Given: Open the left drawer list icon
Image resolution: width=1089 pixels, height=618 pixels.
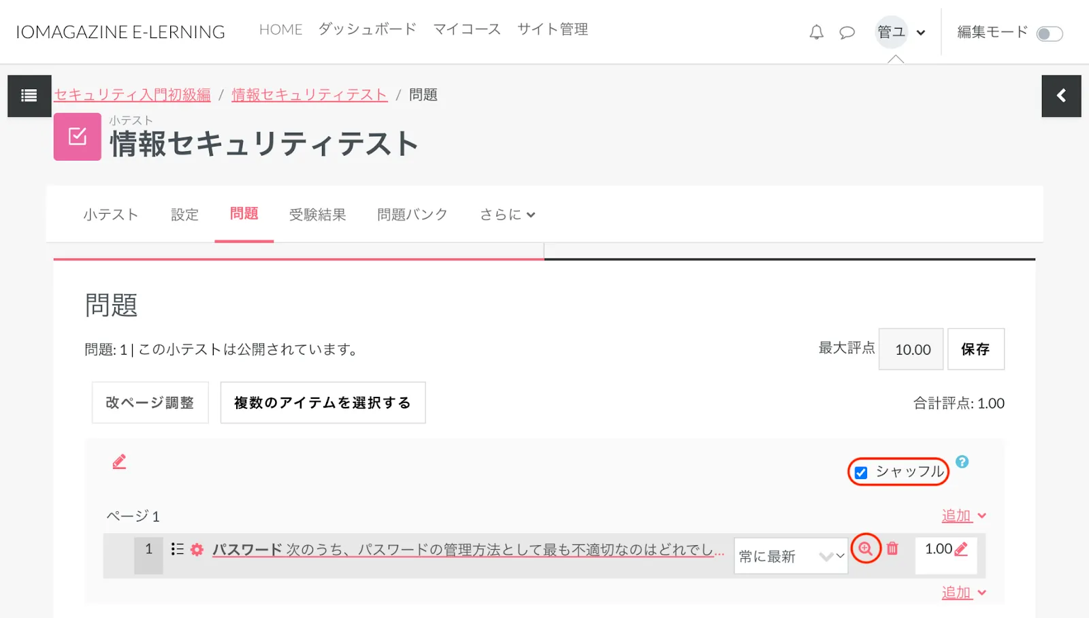Looking at the screenshot, I should pyautogui.click(x=29, y=96).
